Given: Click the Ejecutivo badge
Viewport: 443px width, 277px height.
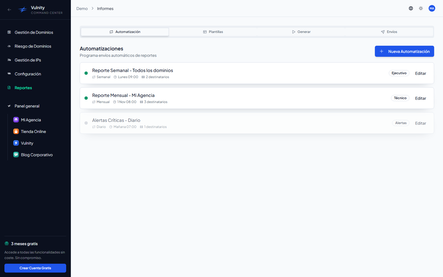Looking at the screenshot, I should pyautogui.click(x=399, y=73).
